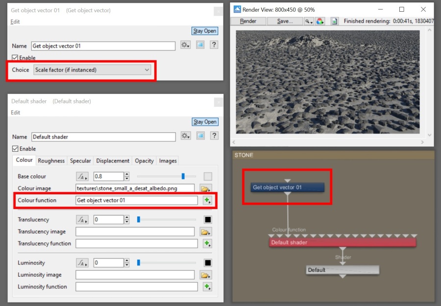Click the blue preview icon next to the shader name
This screenshot has width=441, height=306.
[201, 137]
